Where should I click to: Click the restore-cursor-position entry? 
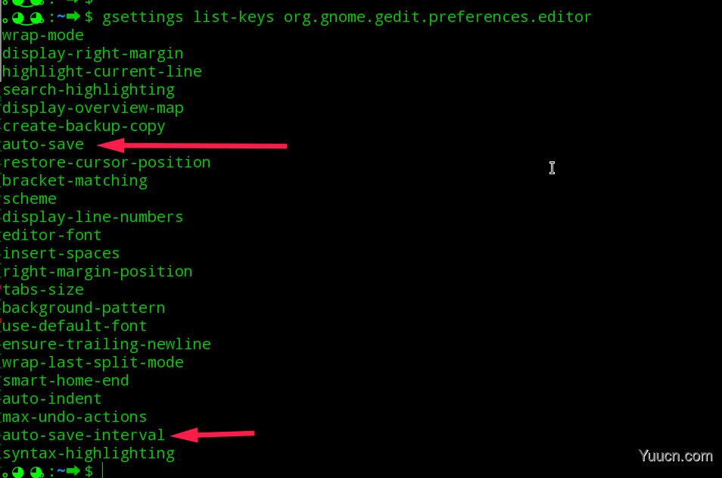click(x=107, y=163)
